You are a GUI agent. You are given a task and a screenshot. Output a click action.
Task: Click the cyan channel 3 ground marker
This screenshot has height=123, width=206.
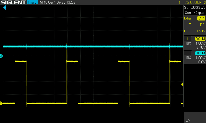tap(1, 56)
